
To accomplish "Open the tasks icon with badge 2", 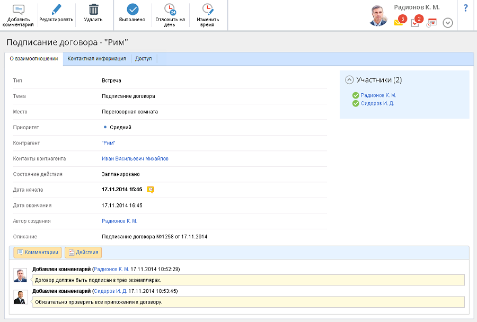I will coord(415,22).
